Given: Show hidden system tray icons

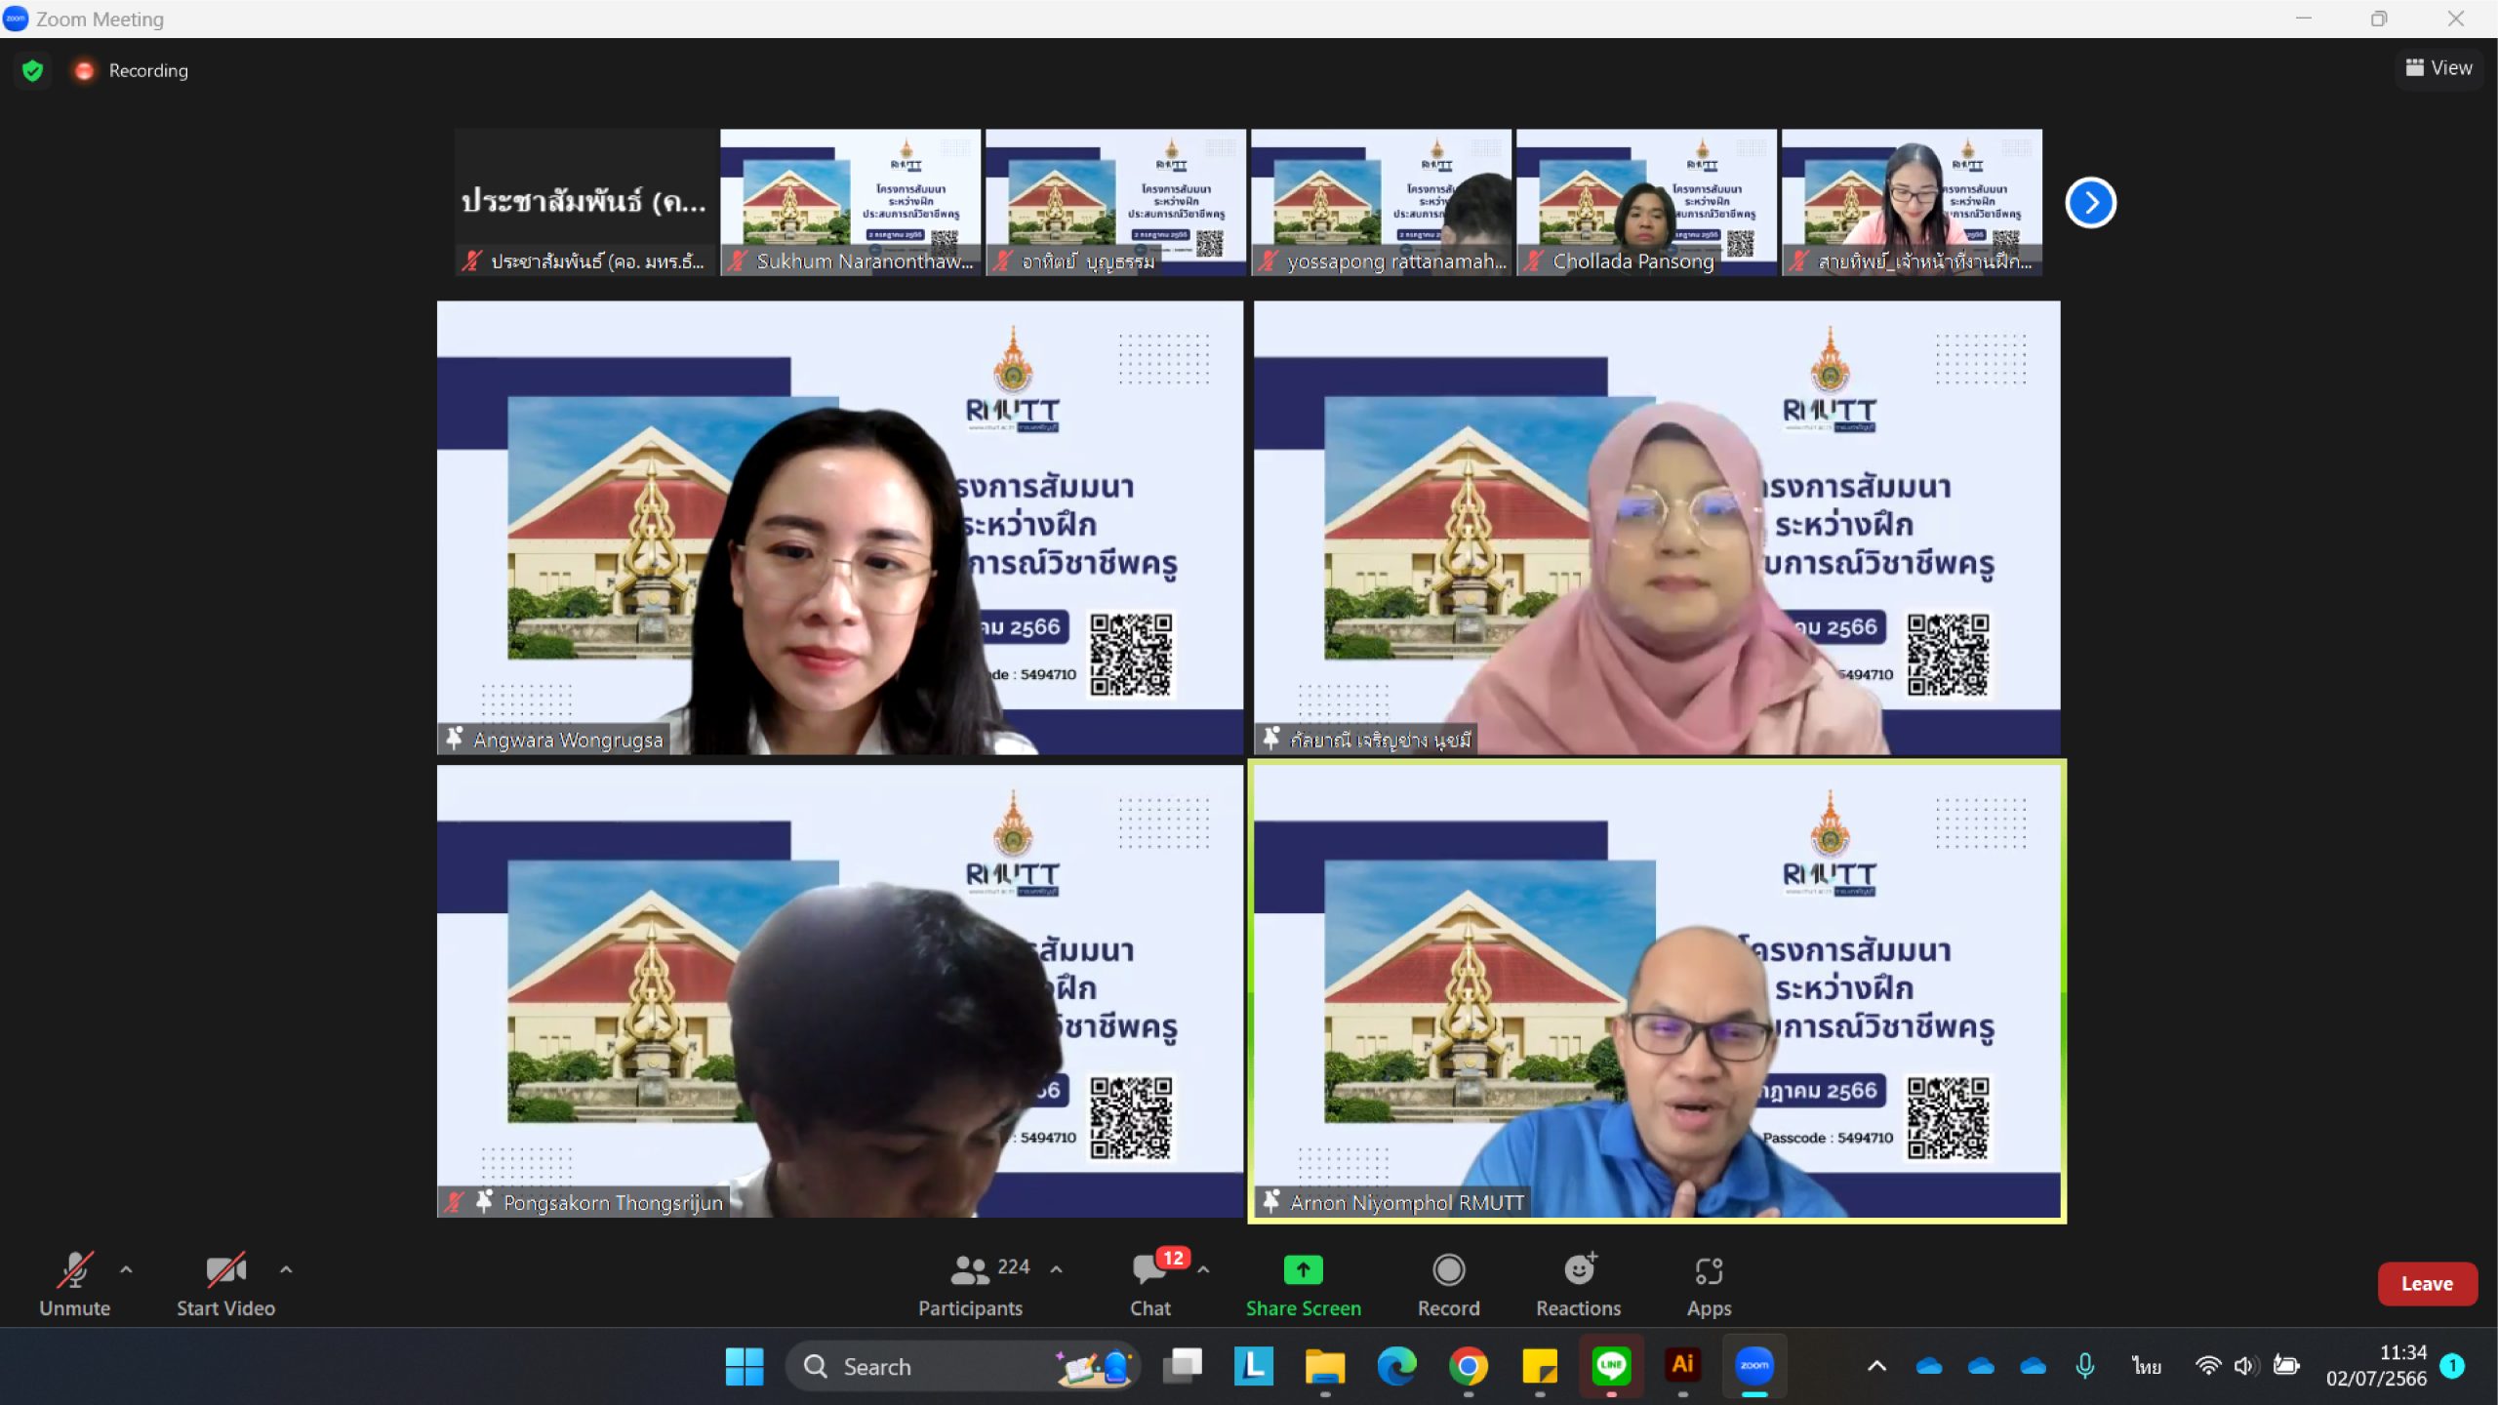Looking at the screenshot, I should (1876, 1366).
